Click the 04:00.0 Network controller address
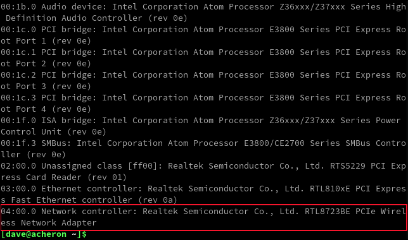The image size is (408, 240). click(x=18, y=211)
